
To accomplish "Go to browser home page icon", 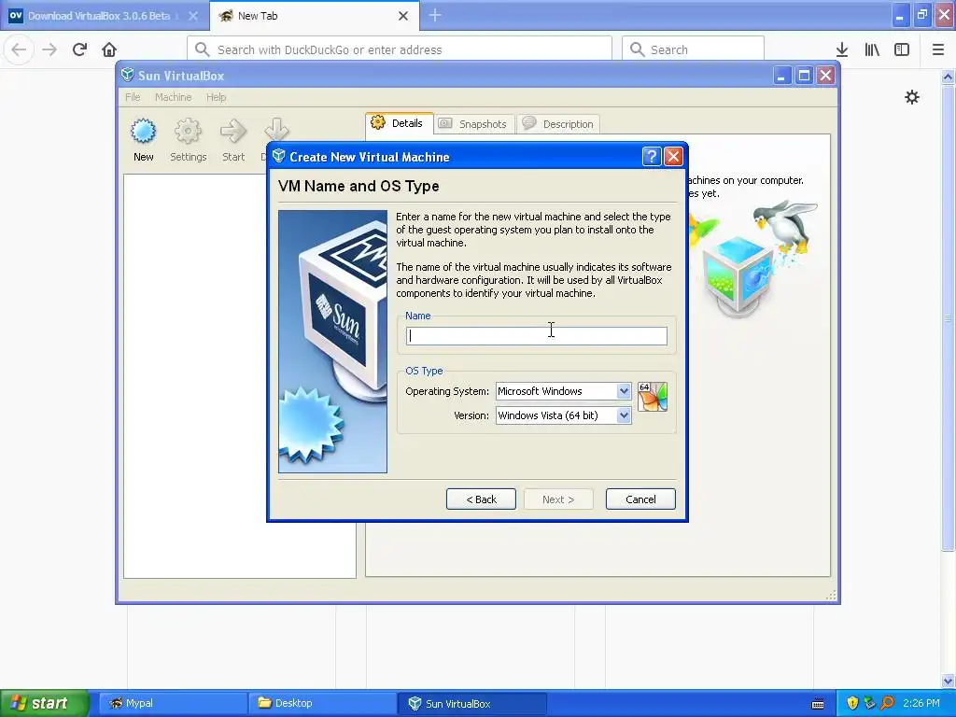I will tap(109, 49).
